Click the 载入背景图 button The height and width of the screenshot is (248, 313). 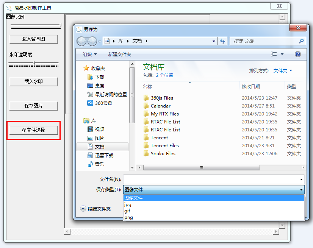[34, 39]
